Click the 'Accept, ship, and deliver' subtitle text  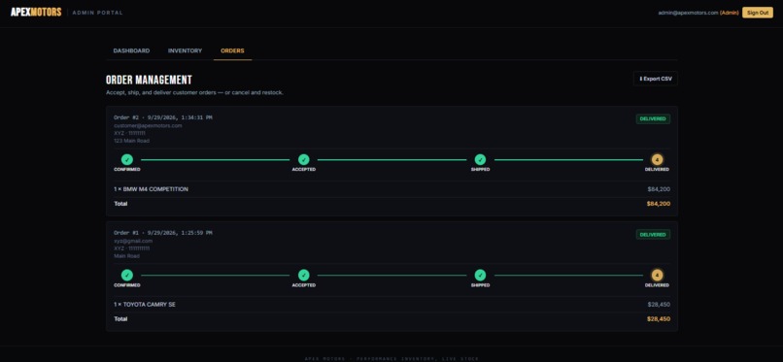pos(194,93)
